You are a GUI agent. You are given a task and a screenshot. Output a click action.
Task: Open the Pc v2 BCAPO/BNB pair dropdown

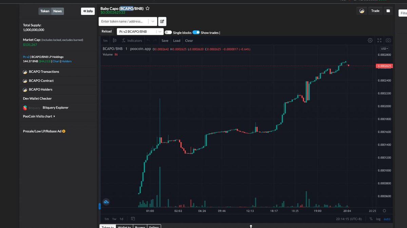pos(140,31)
